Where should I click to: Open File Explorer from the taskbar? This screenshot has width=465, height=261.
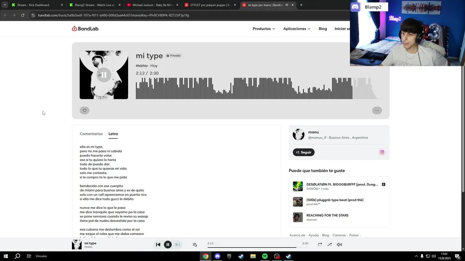pyautogui.click(x=253, y=256)
